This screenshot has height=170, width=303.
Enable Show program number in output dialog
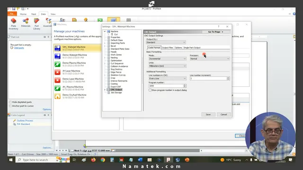[150, 90]
